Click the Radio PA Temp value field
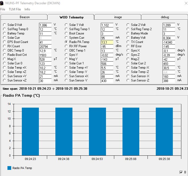Screen dimensions: 188x176 coord(107,42)
